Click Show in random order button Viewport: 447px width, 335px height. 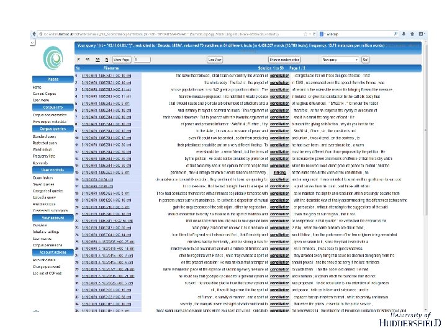pos(284,60)
